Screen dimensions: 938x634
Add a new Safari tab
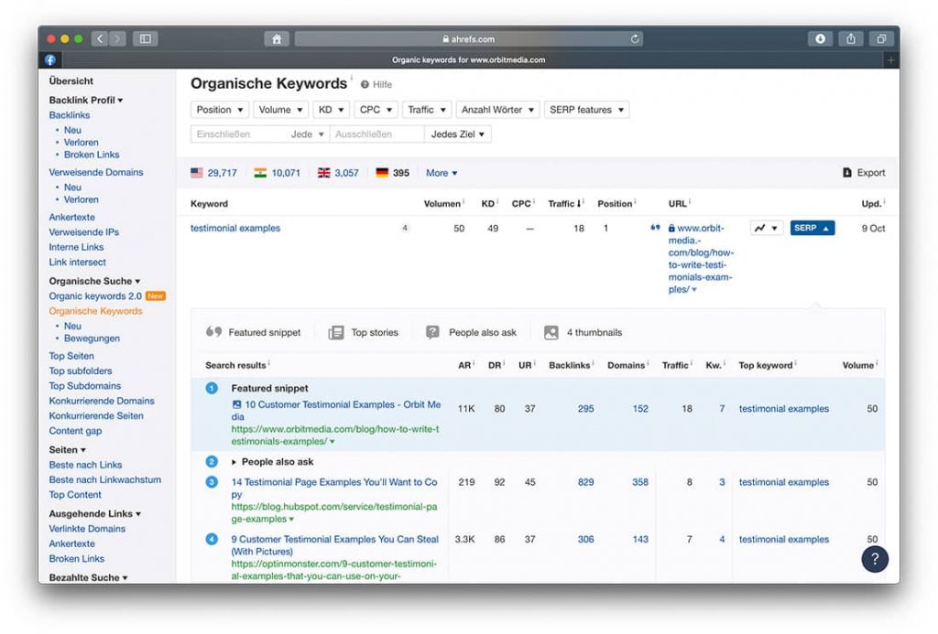(x=890, y=59)
